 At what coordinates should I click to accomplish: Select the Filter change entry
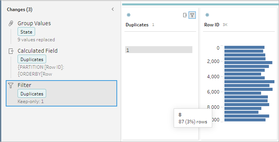[x=61, y=93]
